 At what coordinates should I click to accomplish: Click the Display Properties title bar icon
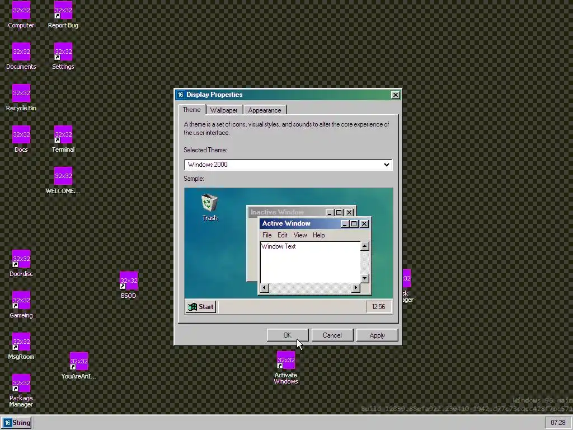(180, 95)
